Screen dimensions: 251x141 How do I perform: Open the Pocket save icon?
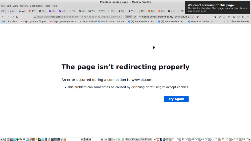pos(220,17)
